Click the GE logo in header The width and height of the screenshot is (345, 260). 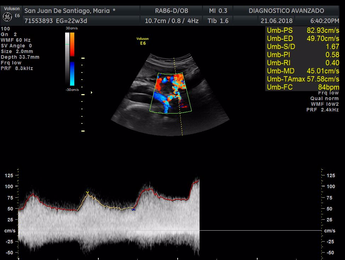pyautogui.click(x=6, y=17)
